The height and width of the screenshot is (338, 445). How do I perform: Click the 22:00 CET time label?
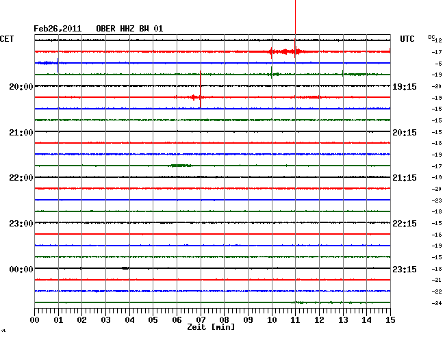coord(21,178)
